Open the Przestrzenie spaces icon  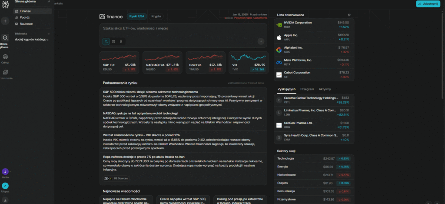click(5, 72)
